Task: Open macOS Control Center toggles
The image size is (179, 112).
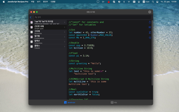Action: [157, 2]
